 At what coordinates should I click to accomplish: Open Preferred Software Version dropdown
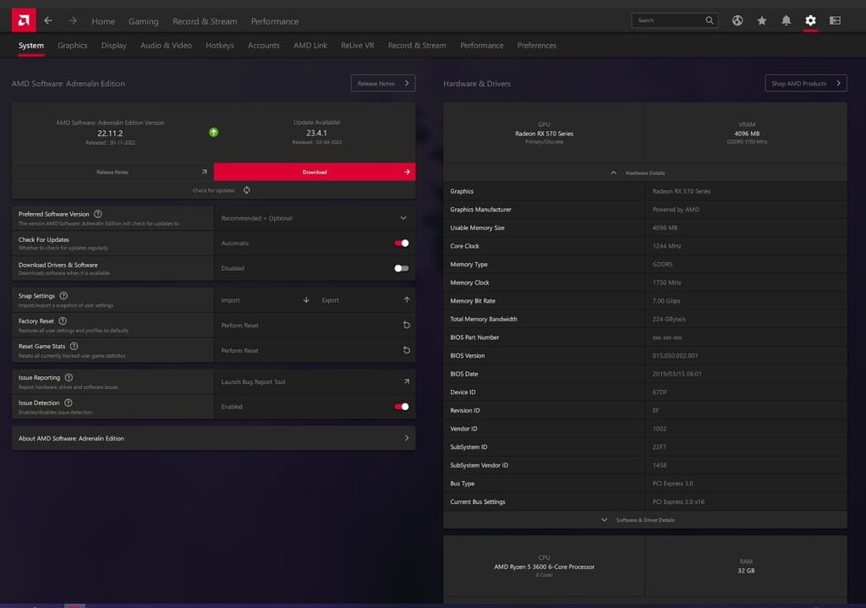coord(315,218)
